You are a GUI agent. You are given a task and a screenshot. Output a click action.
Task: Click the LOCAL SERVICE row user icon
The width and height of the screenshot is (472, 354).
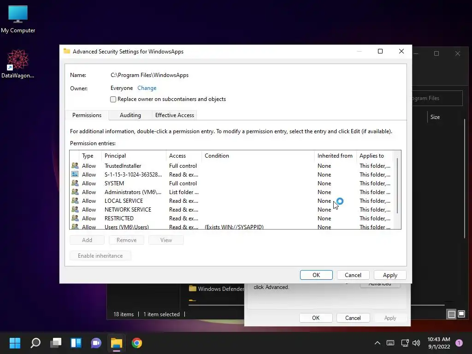pos(75,201)
